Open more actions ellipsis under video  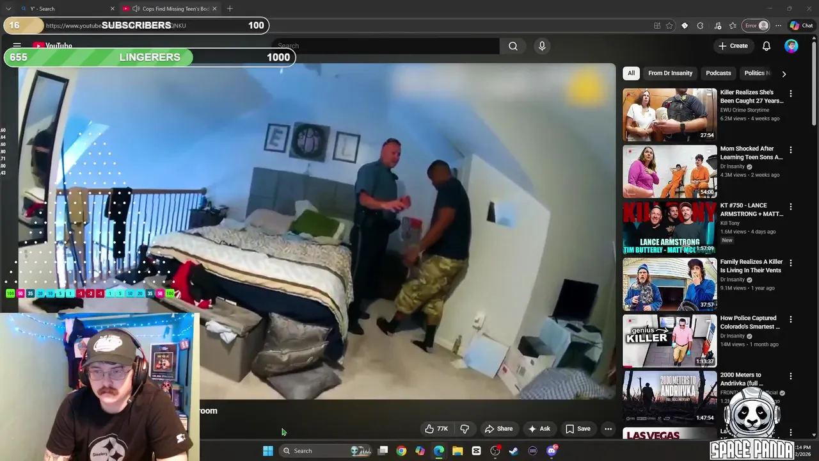click(x=608, y=429)
